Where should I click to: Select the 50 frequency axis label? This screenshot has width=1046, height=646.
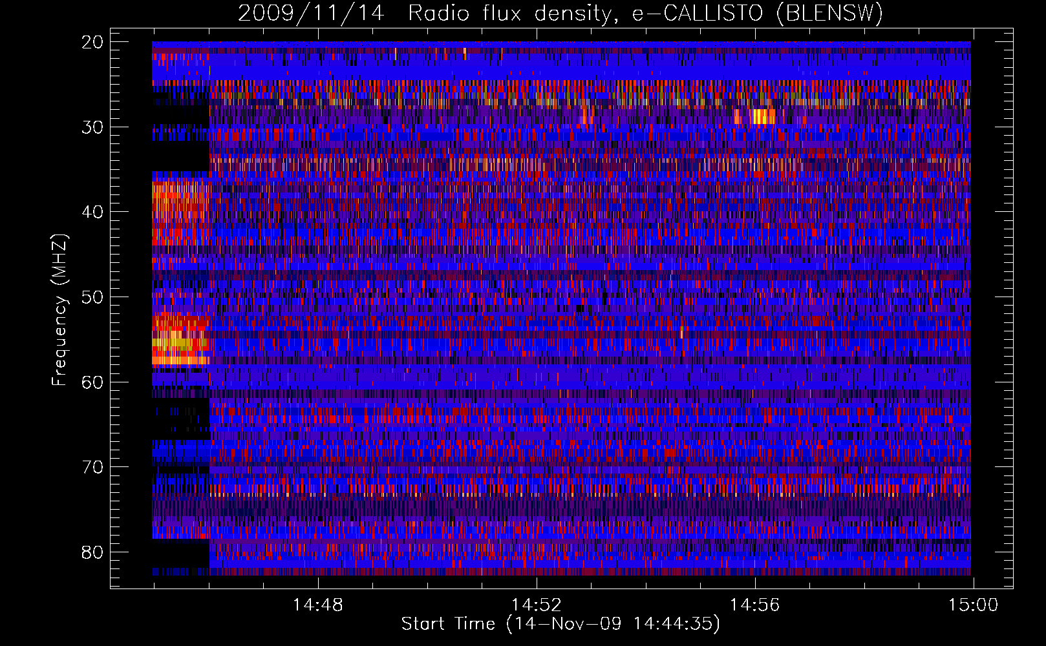click(93, 297)
